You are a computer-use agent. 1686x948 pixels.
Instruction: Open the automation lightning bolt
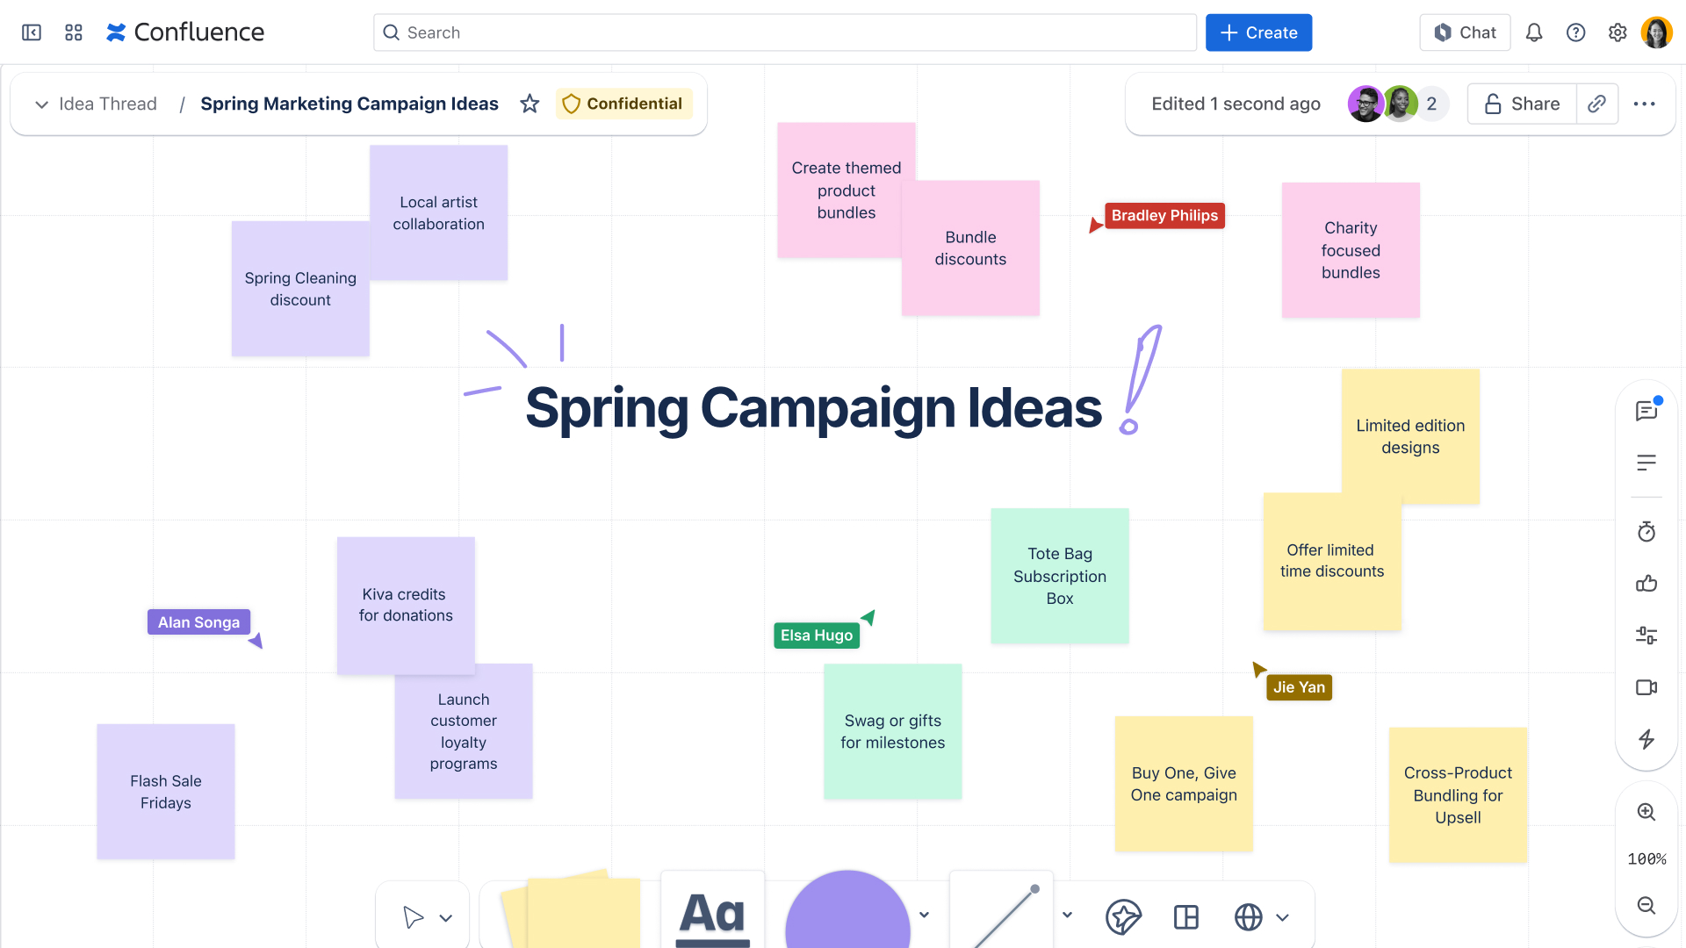coord(1646,739)
